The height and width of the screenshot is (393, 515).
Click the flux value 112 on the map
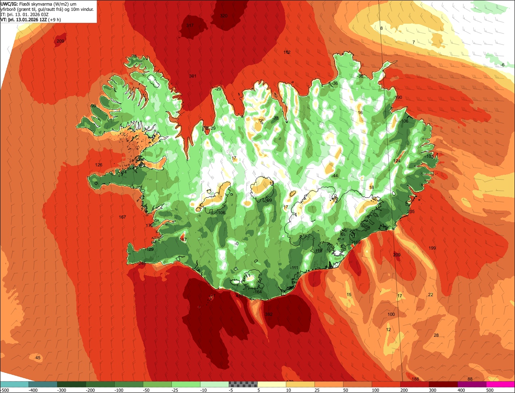pyautogui.click(x=287, y=52)
